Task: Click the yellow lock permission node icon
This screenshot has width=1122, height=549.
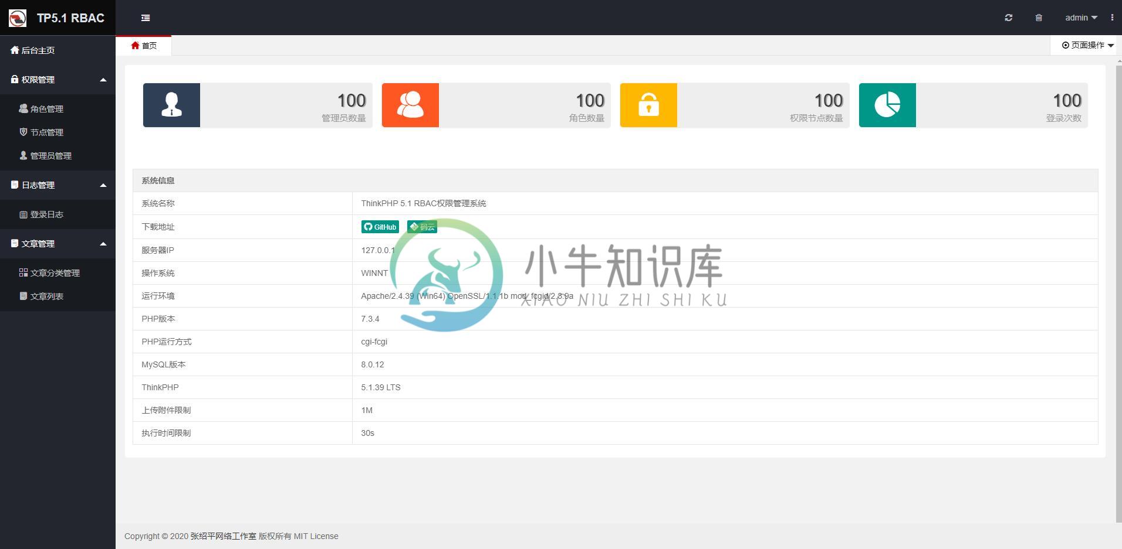Action: 648,105
